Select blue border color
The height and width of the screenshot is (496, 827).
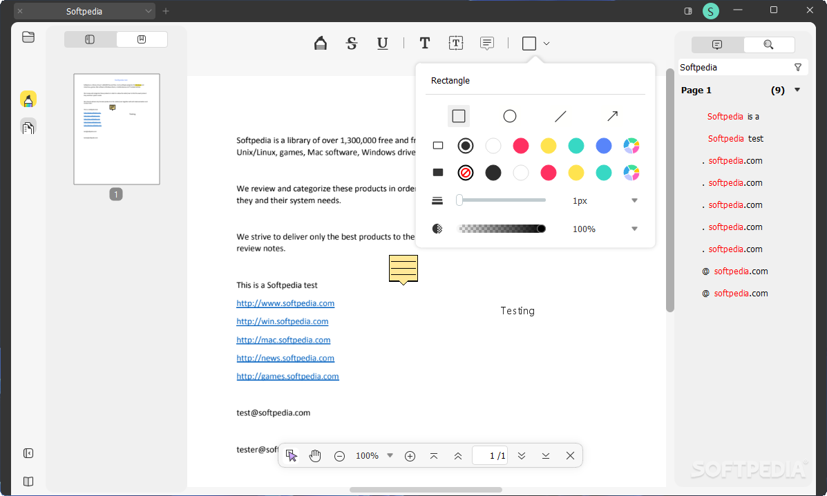[604, 146]
